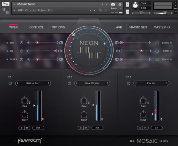
Task: Click the header Tune knob
Action: [x=135, y=5]
